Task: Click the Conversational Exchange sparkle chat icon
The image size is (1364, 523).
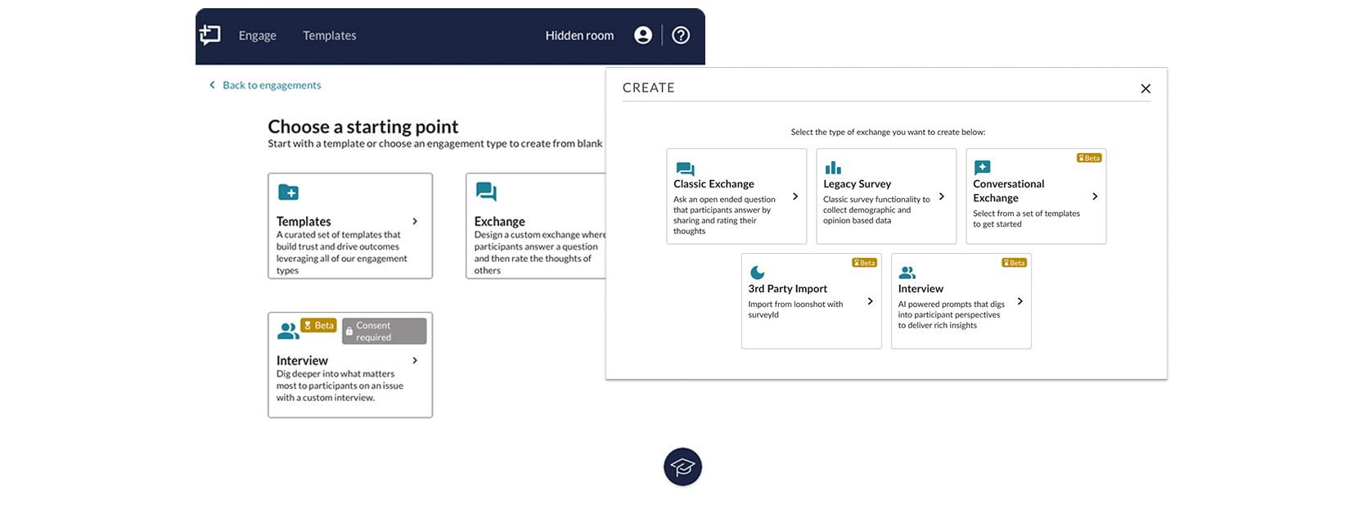Action: (983, 168)
